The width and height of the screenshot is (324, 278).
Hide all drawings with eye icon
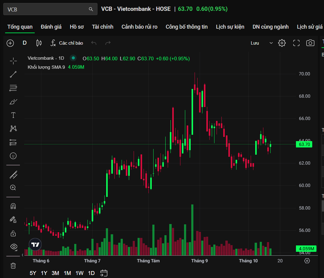13,246
